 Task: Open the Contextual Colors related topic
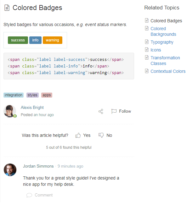click(168, 71)
